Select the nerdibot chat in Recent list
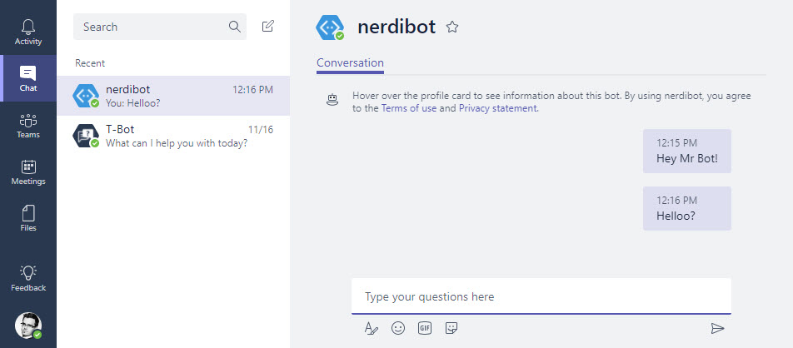This screenshot has height=348, width=793. (173, 96)
